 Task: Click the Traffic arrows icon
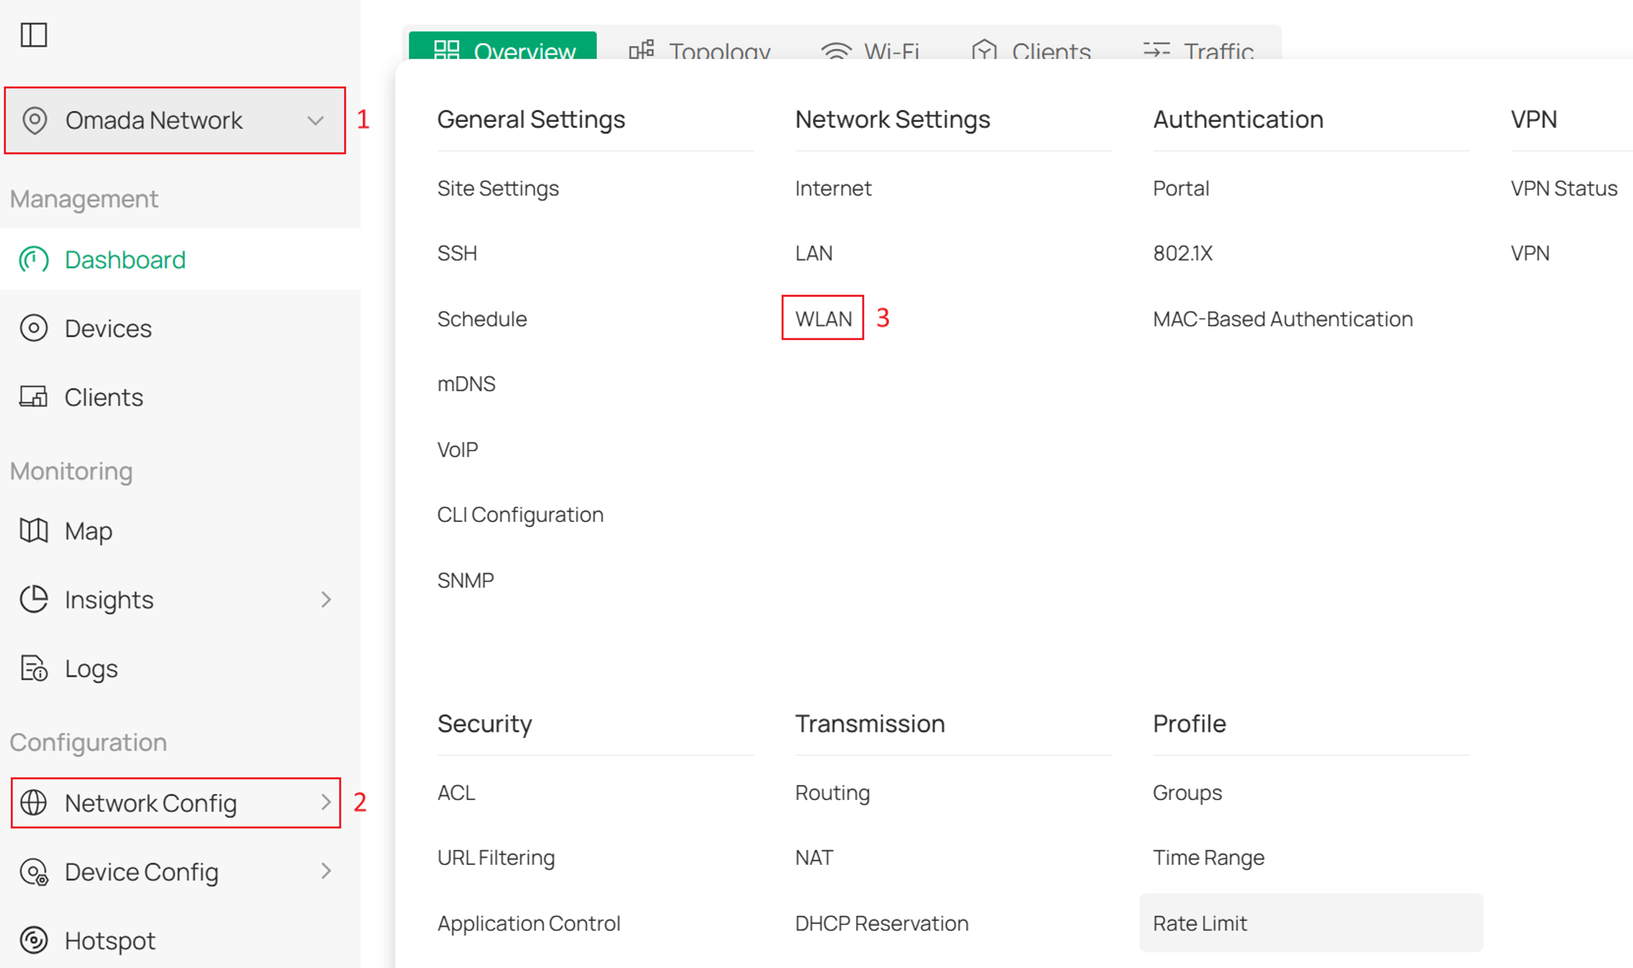(1157, 50)
